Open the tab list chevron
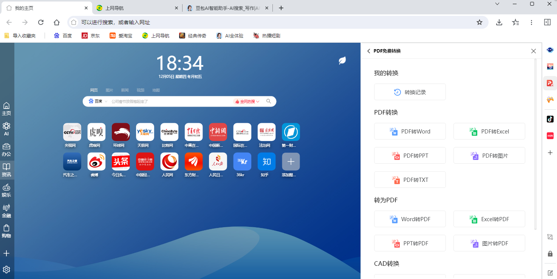The height and width of the screenshot is (279, 557). coord(497,4)
